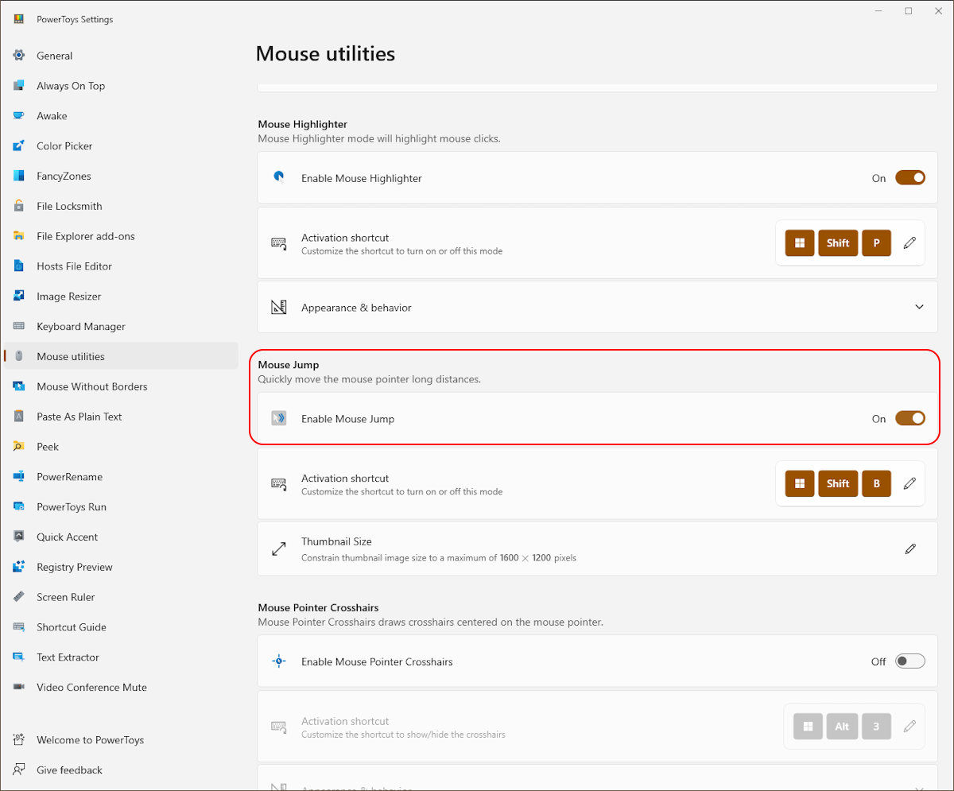Select the Always On Top icon
954x791 pixels.
(x=19, y=86)
